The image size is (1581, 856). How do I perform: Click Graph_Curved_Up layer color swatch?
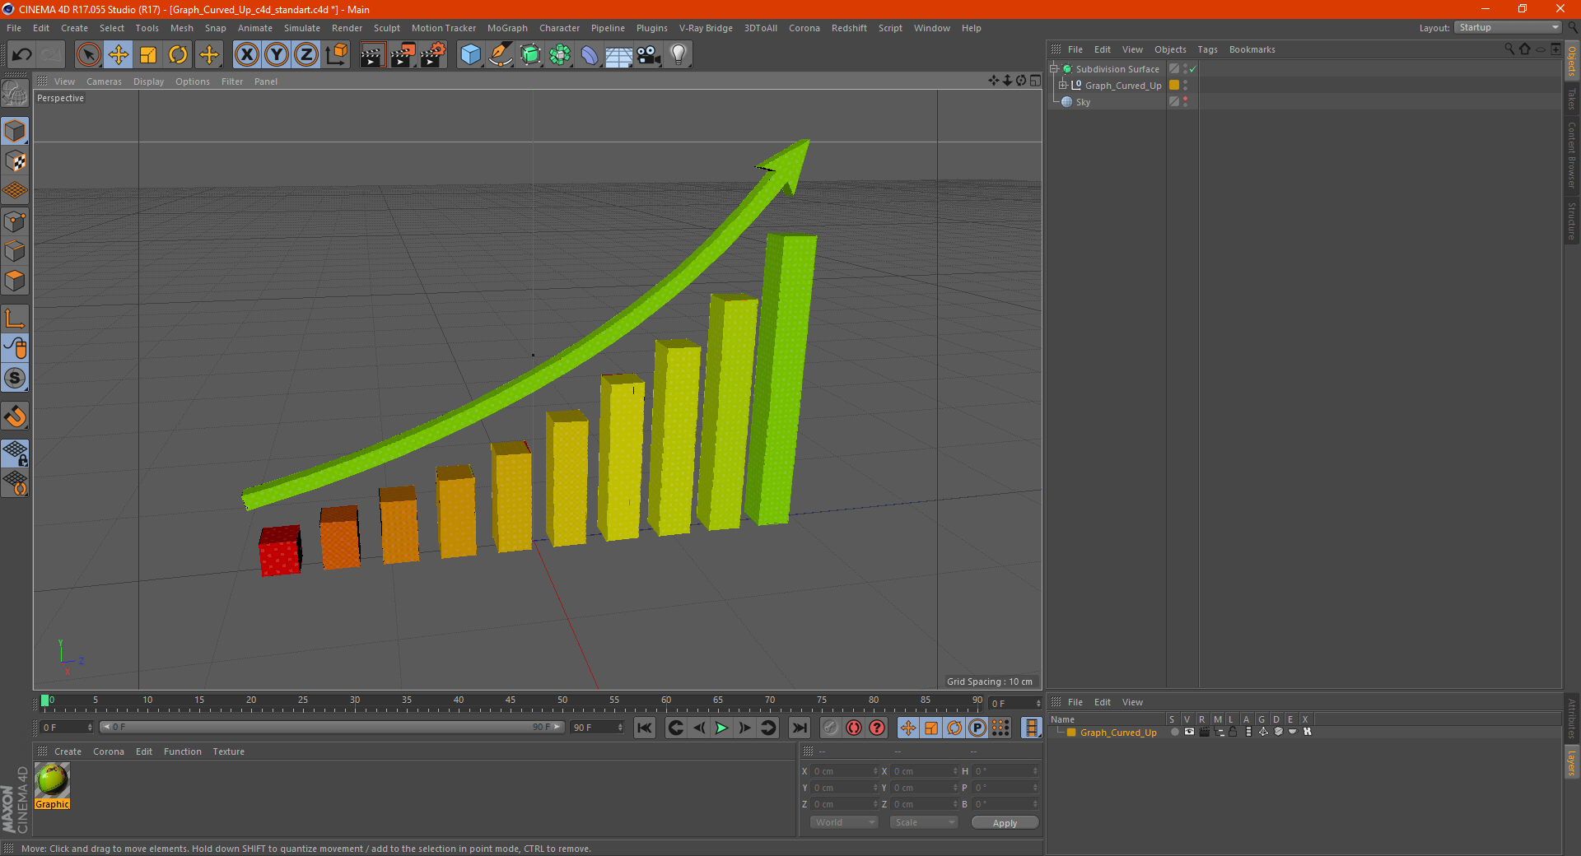[1174, 86]
